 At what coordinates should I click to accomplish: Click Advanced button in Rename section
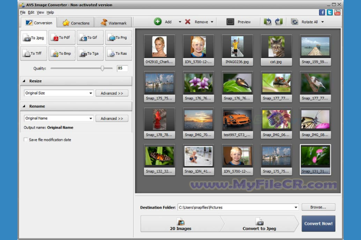pyautogui.click(x=112, y=118)
